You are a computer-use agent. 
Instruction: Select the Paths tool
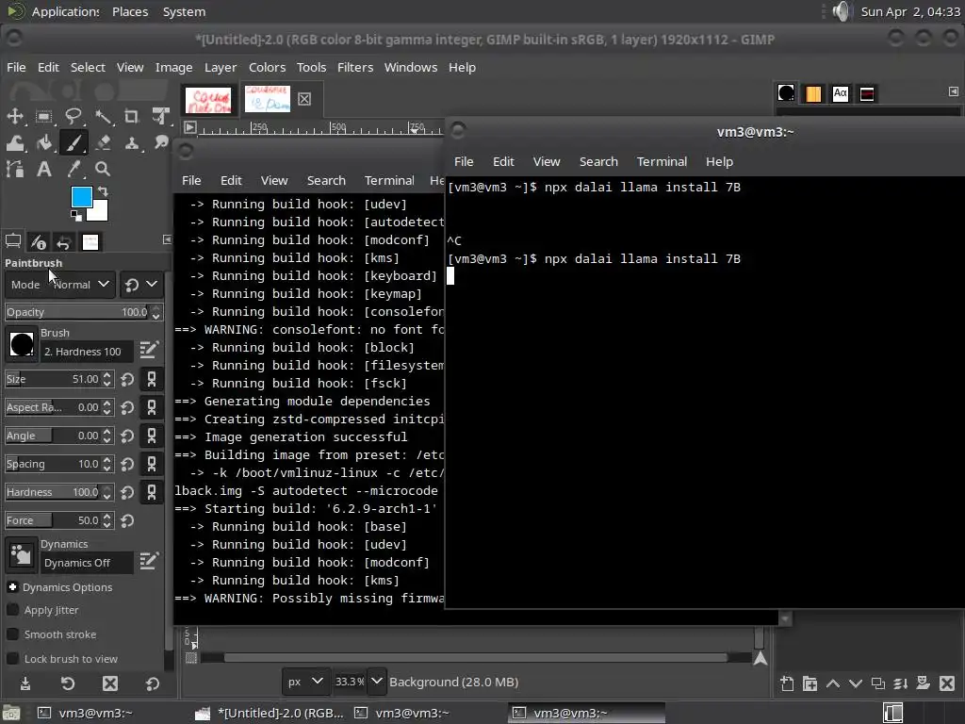coord(15,169)
